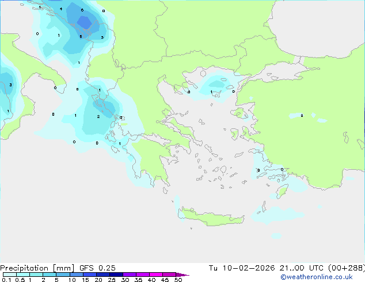Image resolution: width=365 pixels, height=282 pixels.
Task: Click the legend scale label "35"
Action: pyautogui.click(x=138, y=280)
